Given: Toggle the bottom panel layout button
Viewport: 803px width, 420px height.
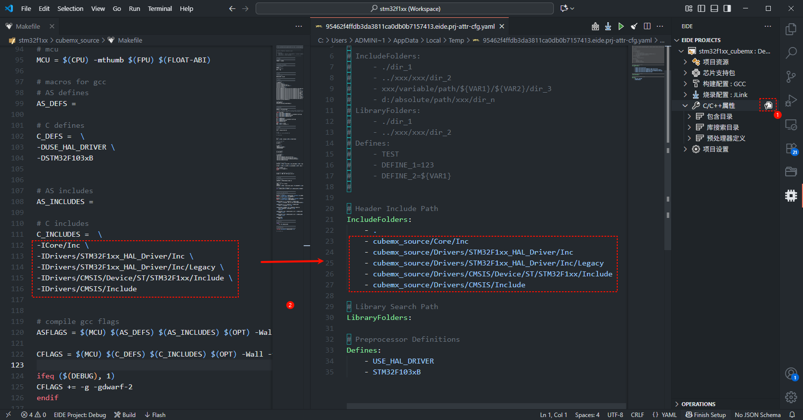Looking at the screenshot, I should (714, 8).
